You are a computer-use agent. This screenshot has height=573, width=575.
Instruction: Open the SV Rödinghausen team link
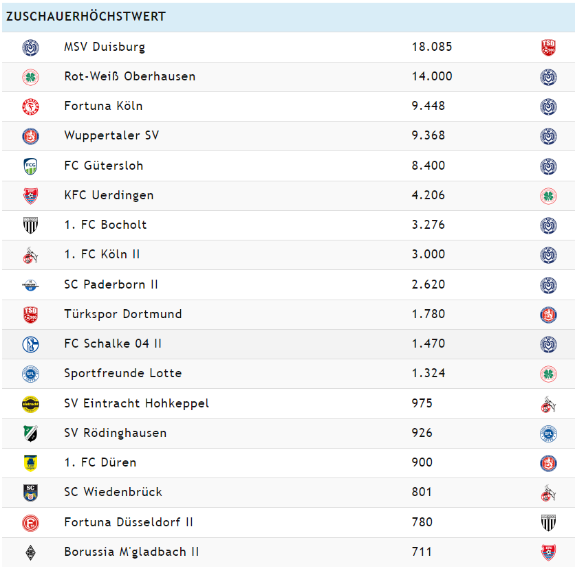[x=116, y=433]
